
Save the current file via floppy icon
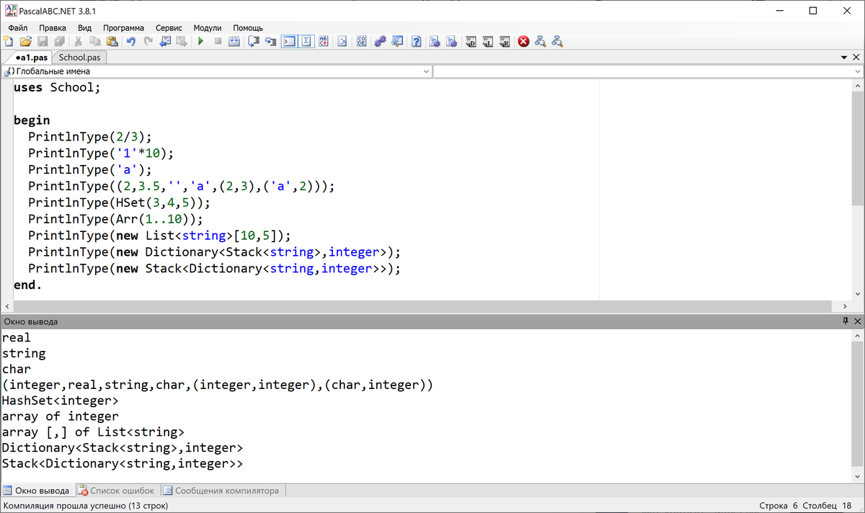[43, 42]
